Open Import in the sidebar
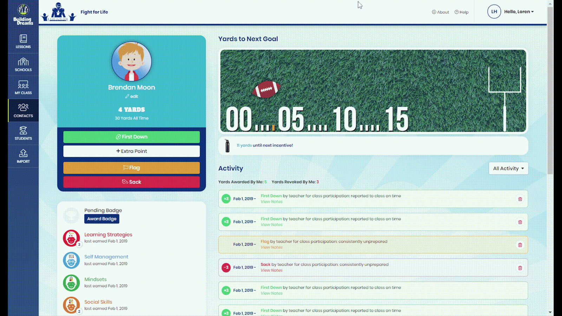562x316 pixels. tap(23, 156)
